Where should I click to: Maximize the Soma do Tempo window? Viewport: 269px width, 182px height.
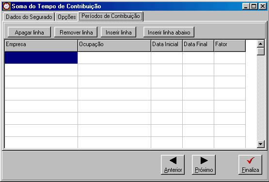(253, 6)
